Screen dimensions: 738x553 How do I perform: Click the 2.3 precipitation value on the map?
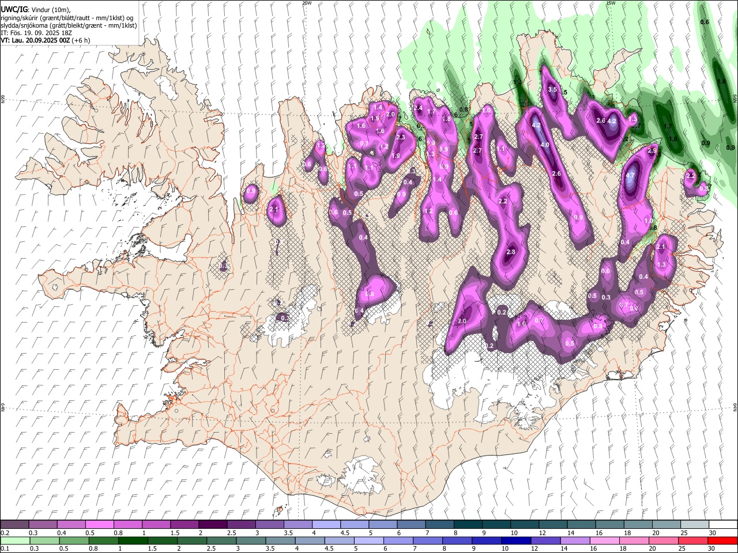click(x=401, y=137)
